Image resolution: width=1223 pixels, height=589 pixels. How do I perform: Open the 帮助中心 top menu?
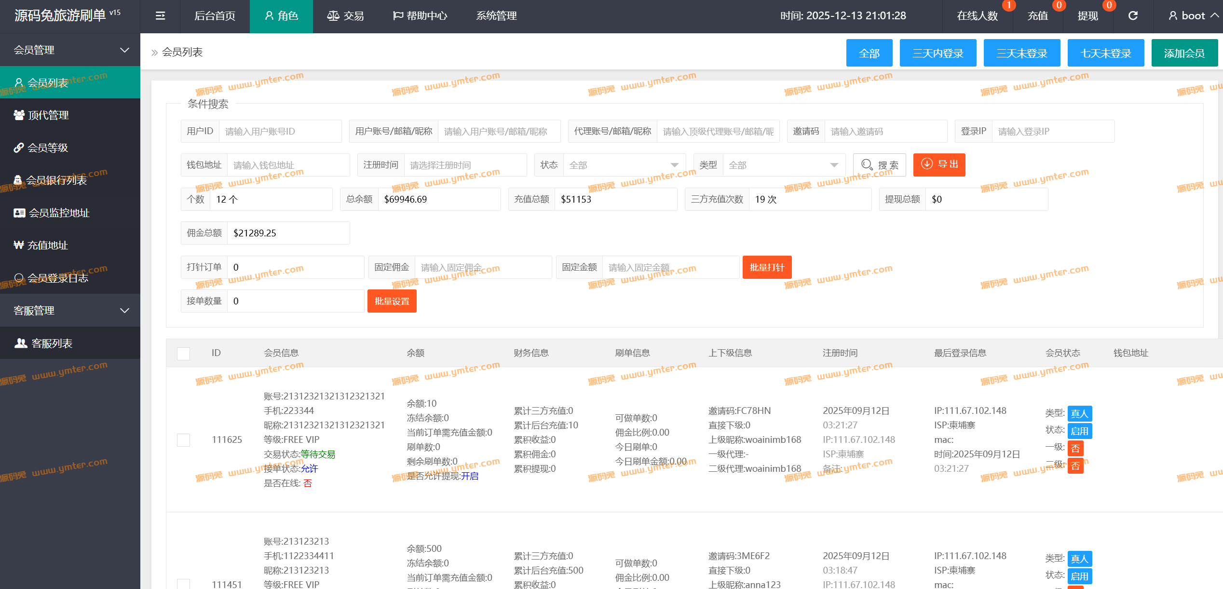click(420, 16)
